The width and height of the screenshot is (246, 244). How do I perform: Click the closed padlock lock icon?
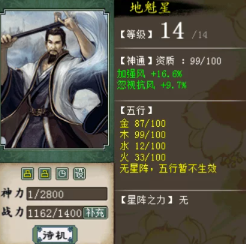[x=28, y=174]
